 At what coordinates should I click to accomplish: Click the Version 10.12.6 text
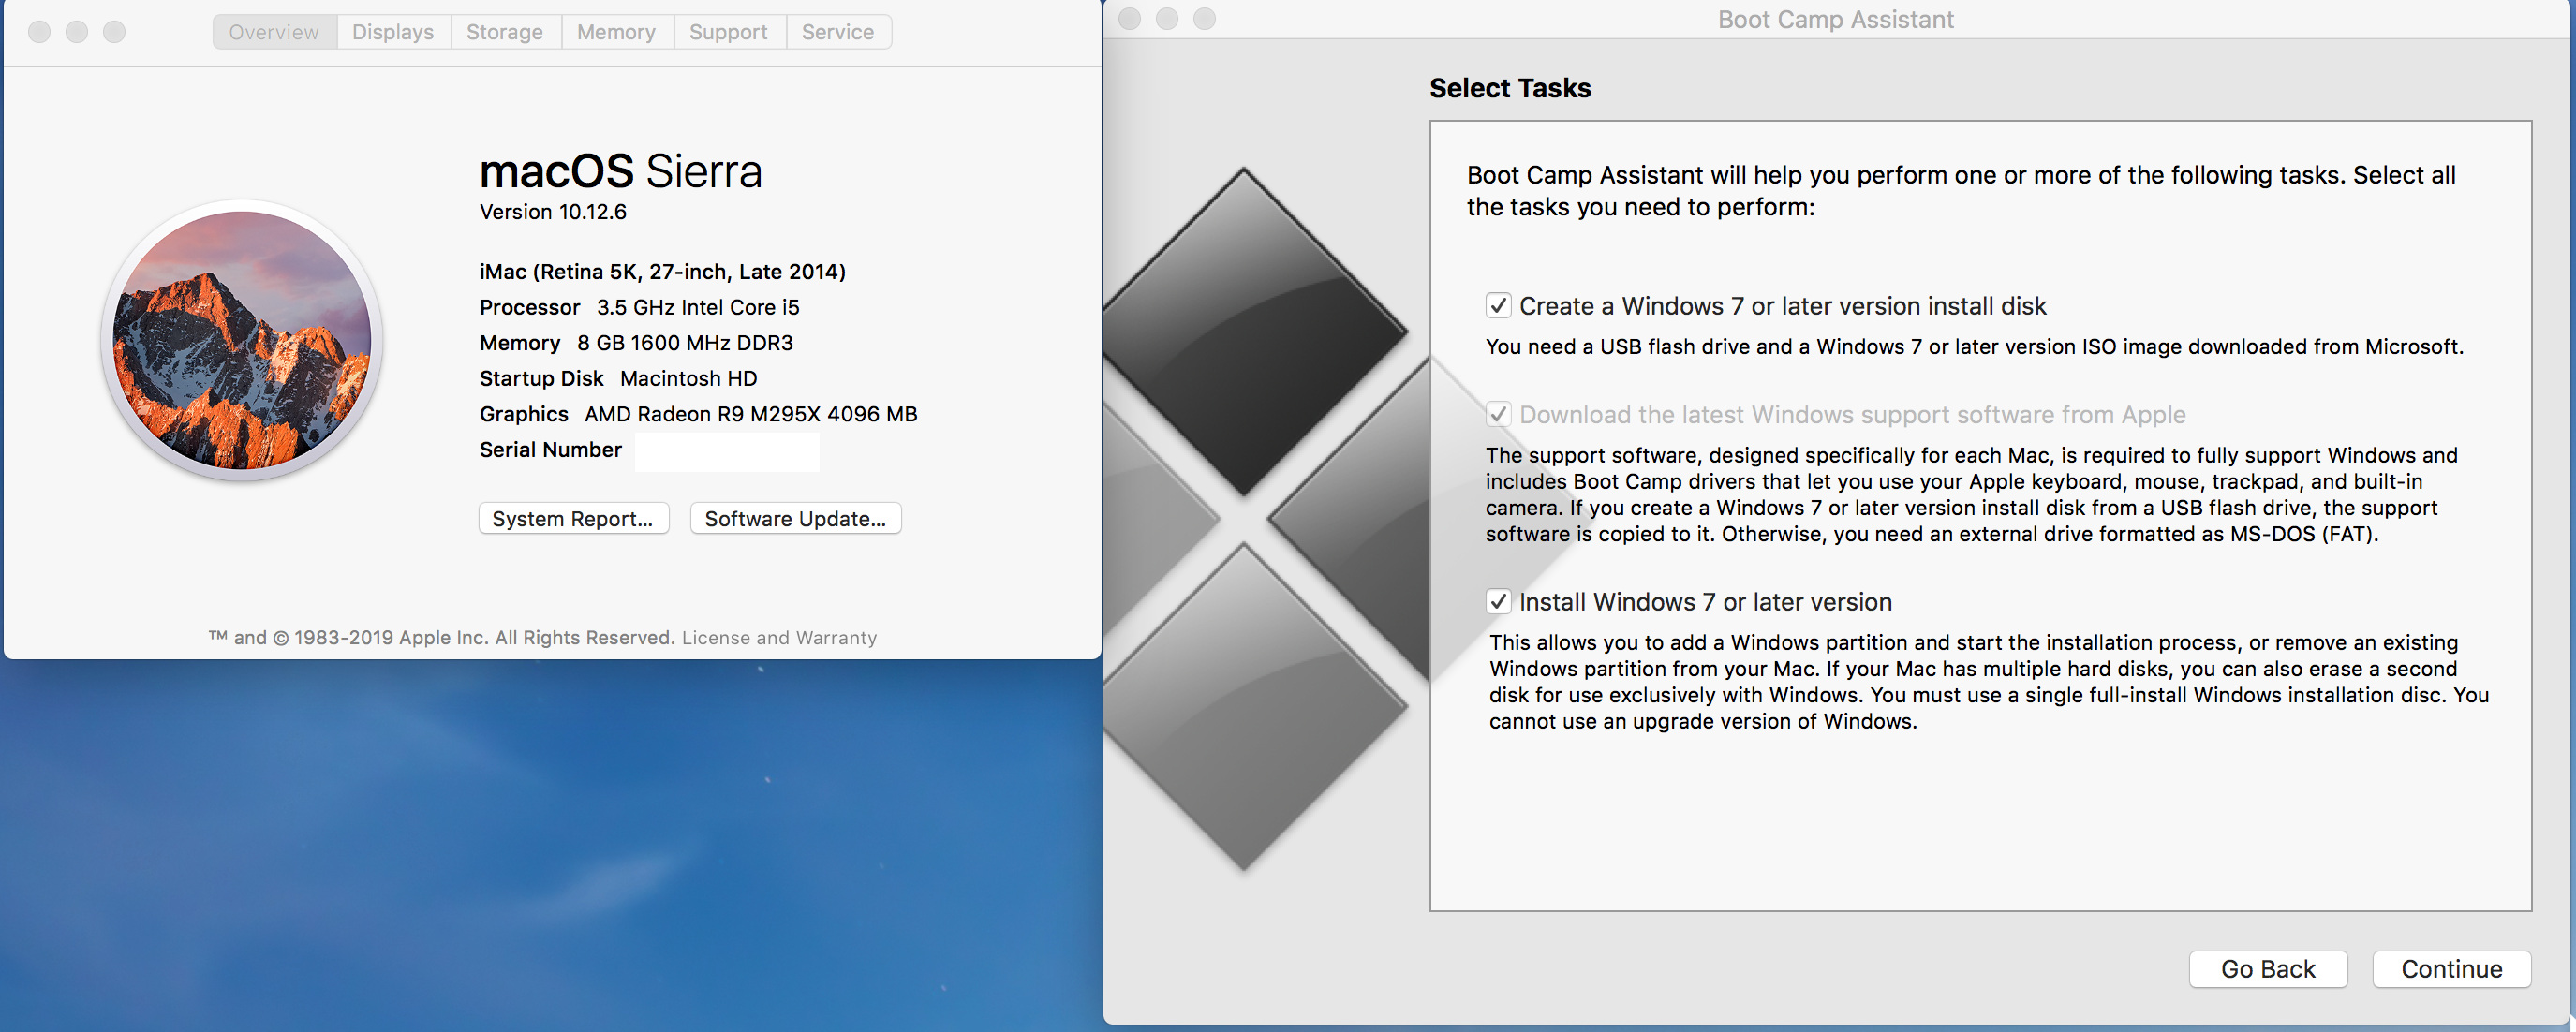tap(553, 212)
